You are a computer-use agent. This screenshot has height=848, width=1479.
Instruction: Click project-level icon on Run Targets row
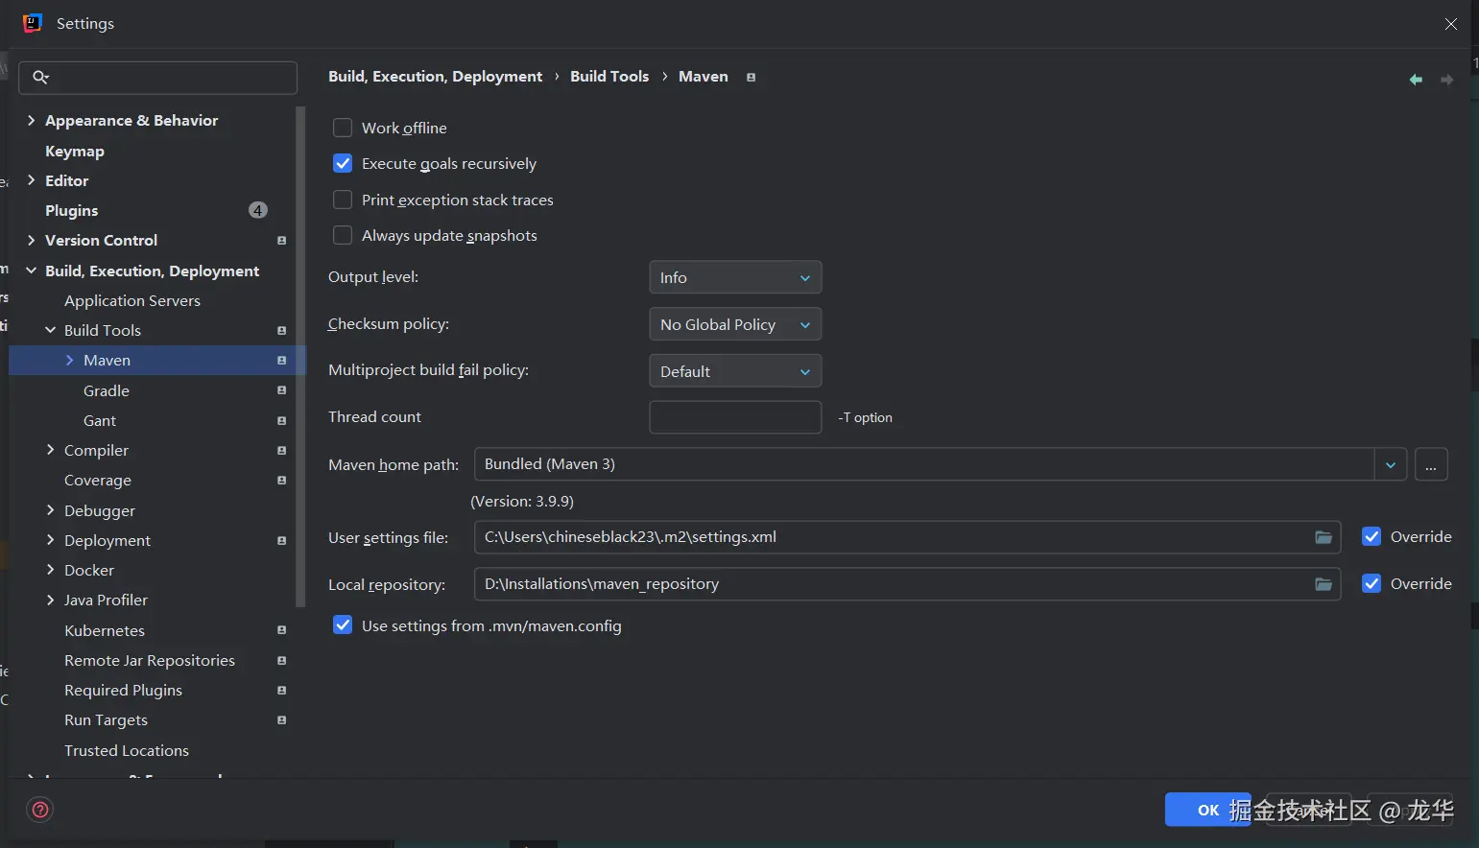coord(281,720)
